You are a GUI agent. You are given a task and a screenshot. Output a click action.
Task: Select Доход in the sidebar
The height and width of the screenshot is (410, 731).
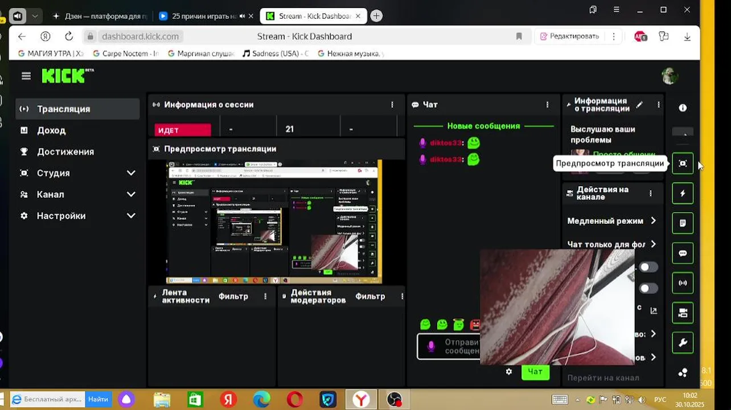(77, 130)
